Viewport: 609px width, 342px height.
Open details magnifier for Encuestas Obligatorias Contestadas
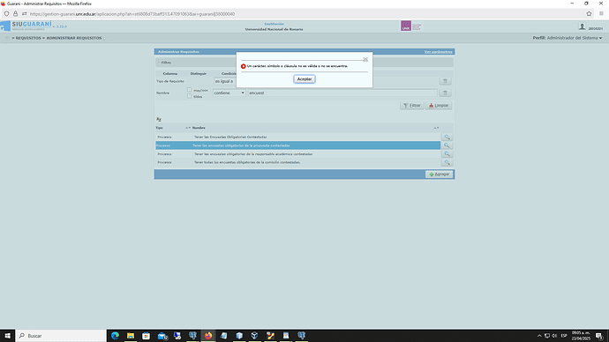(447, 137)
